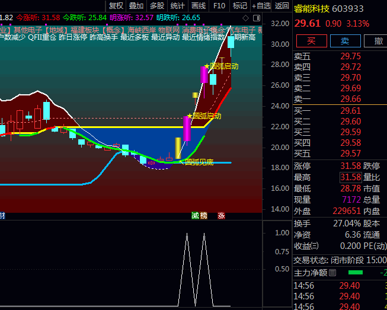
Task: Click the 外盘 value 229651
Action: click(x=347, y=211)
